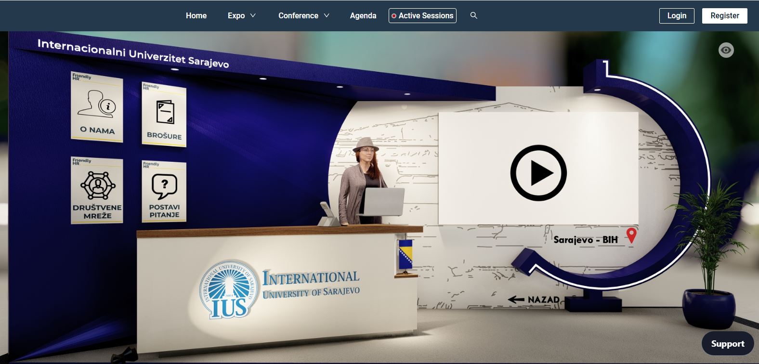Click the search magnifier icon
759x364 pixels.
[473, 15]
